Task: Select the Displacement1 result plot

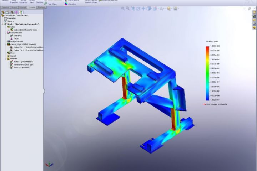Action: 22,64
